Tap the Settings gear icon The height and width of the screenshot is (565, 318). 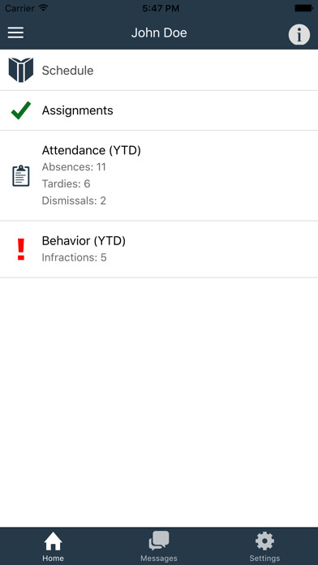(x=264, y=541)
